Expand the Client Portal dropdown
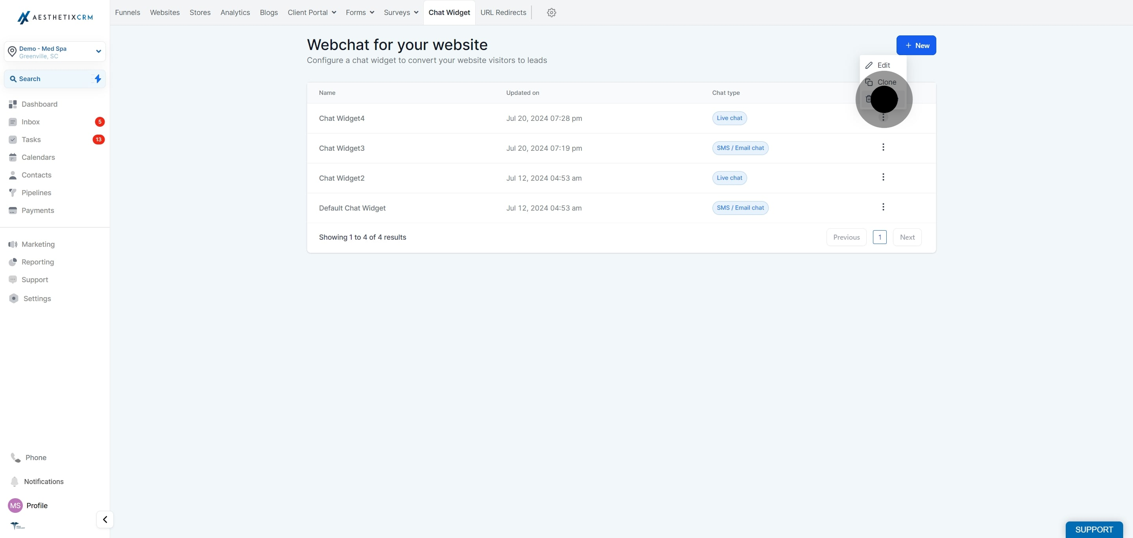The height and width of the screenshot is (538, 1133). (x=312, y=12)
